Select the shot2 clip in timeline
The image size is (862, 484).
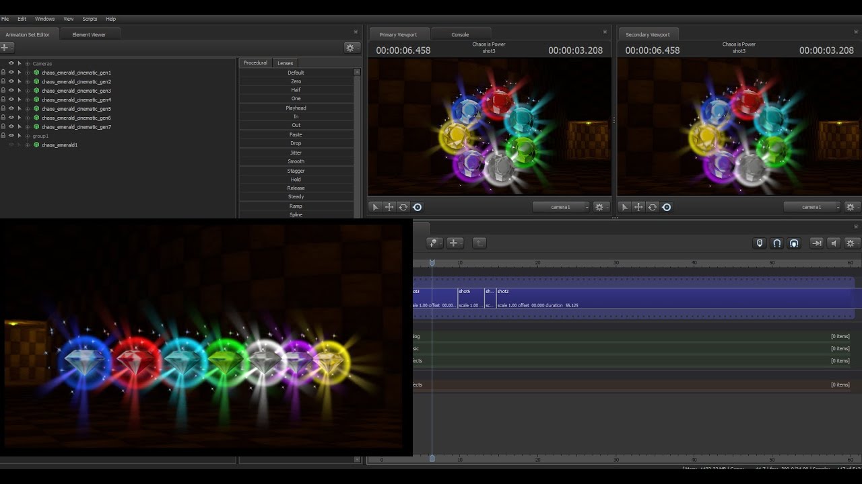click(679, 298)
